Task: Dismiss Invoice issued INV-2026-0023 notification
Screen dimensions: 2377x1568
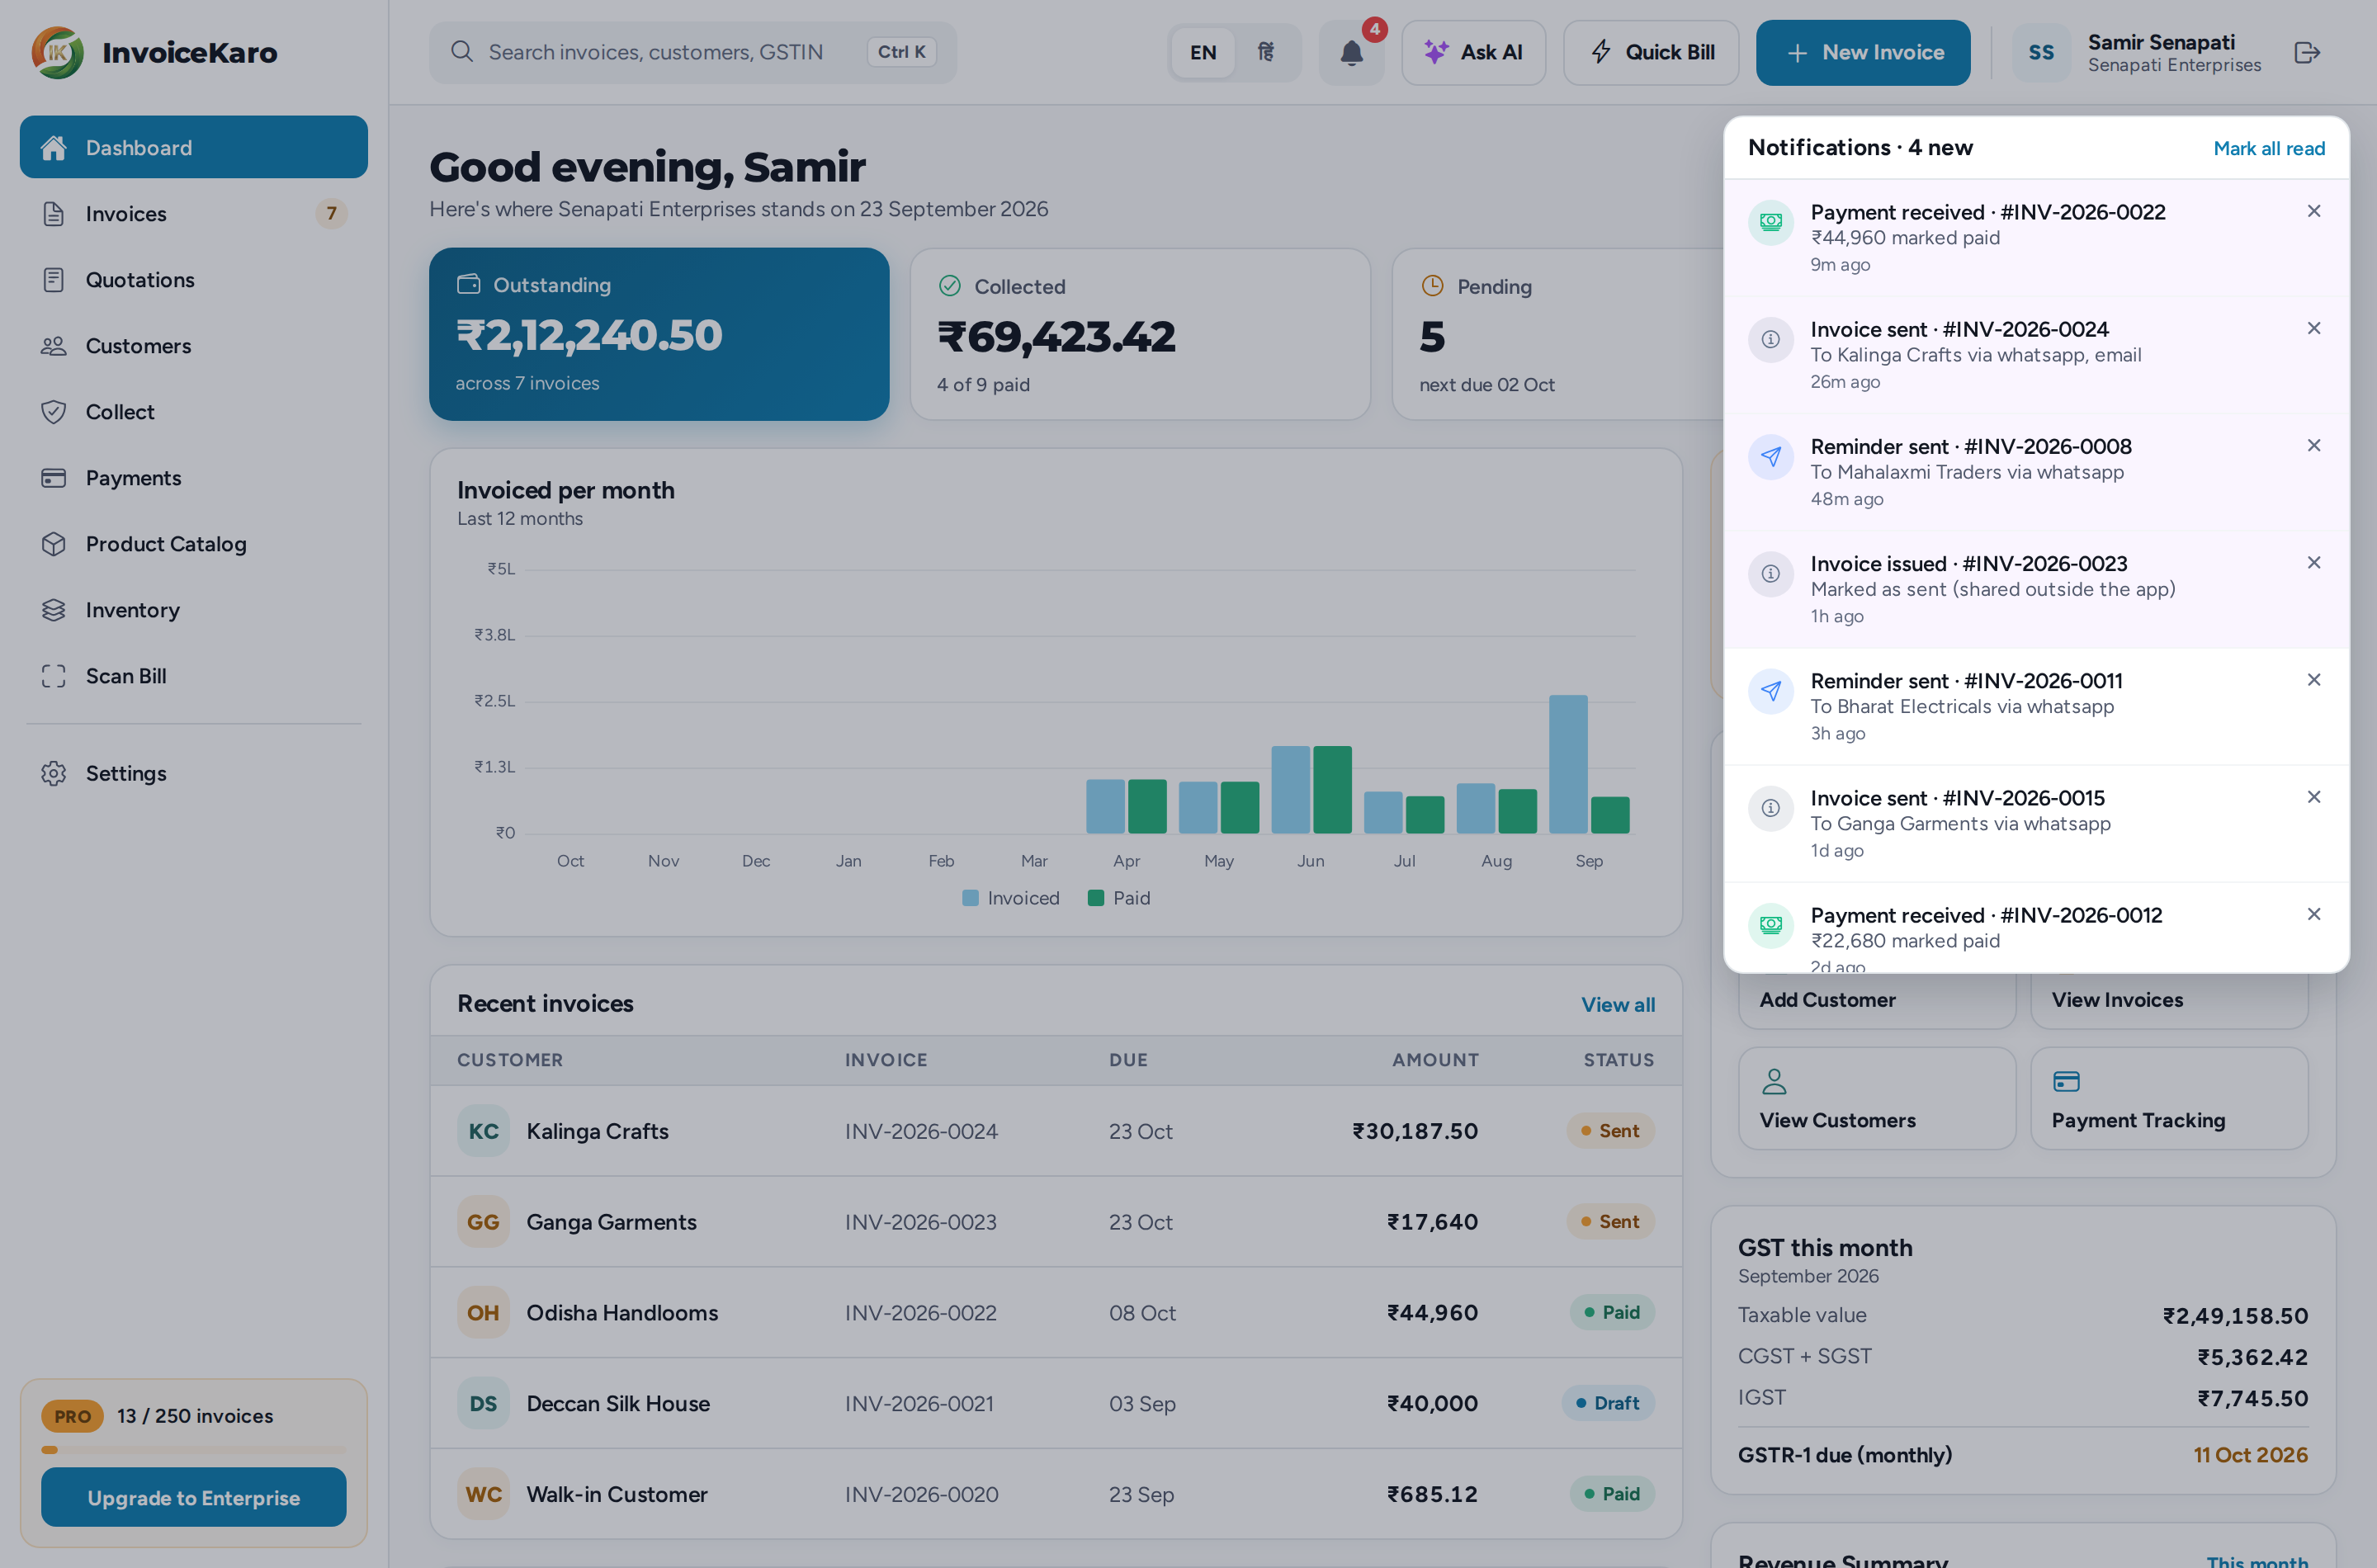Action: 2313,562
